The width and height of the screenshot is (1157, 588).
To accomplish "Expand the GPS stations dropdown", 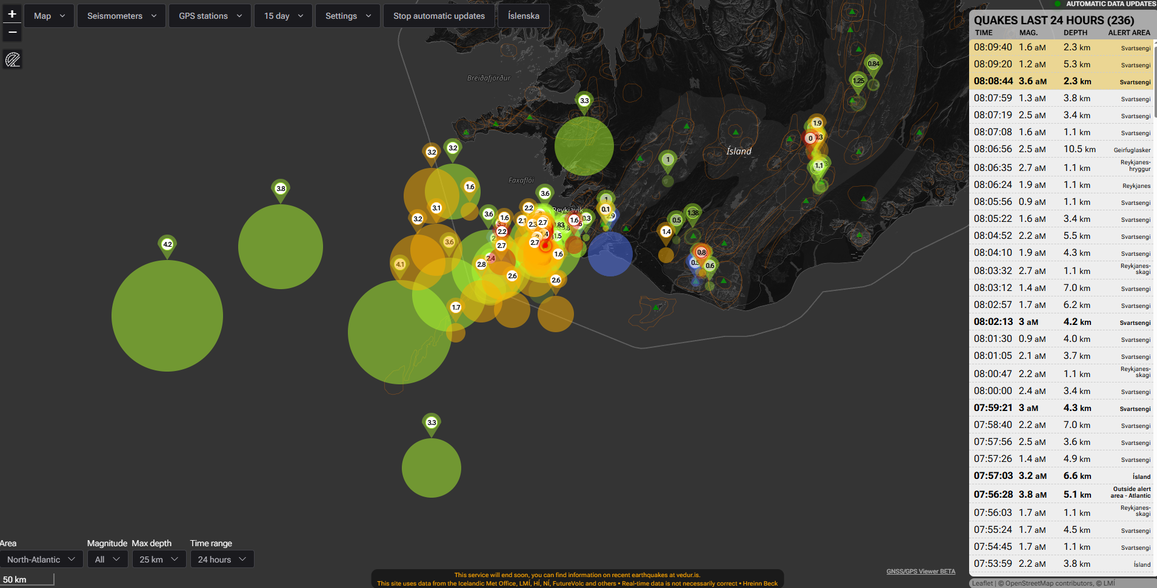I will click(210, 16).
